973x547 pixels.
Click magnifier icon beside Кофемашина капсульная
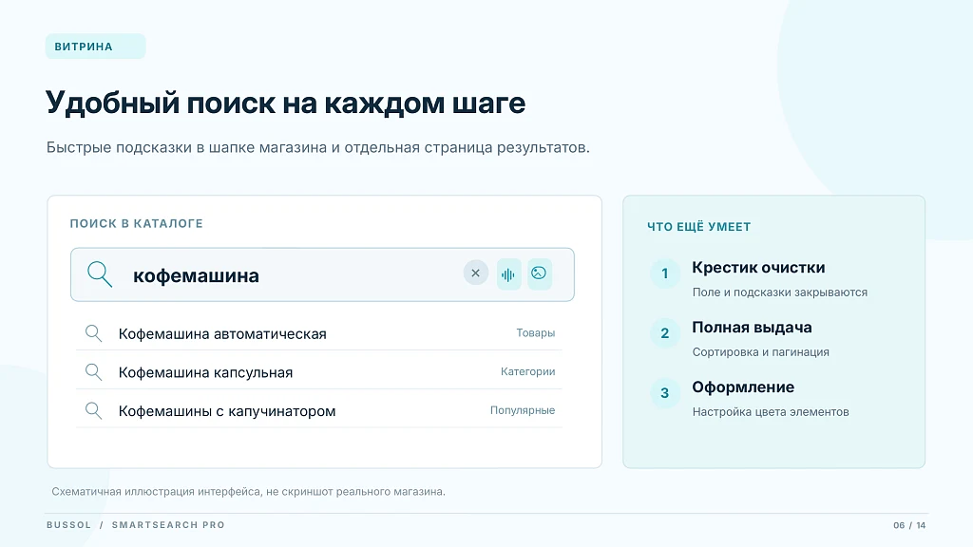pos(93,371)
